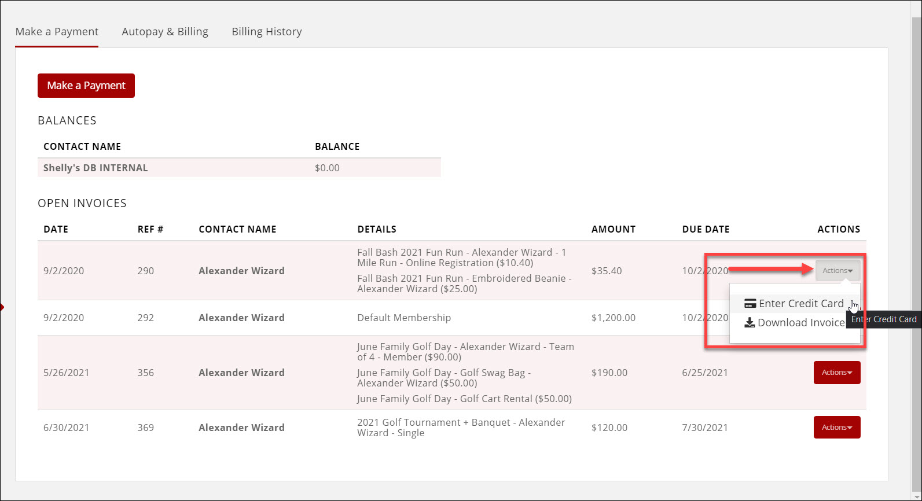The image size is (922, 501).
Task: Collapse the Actions dropdown for invoice 290
Action: 837,271
